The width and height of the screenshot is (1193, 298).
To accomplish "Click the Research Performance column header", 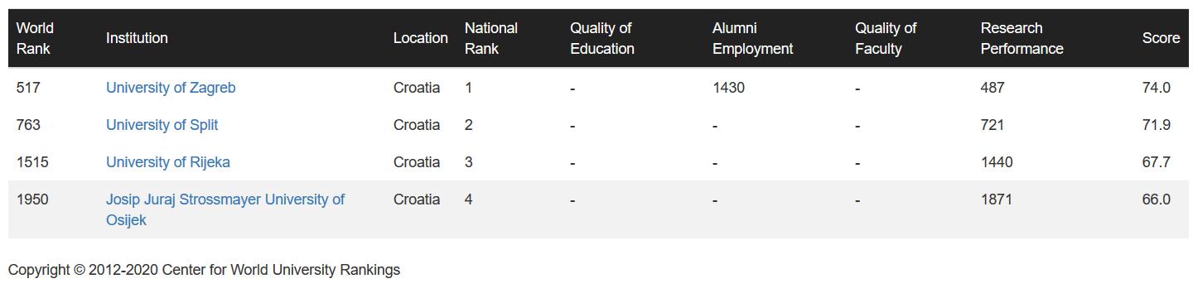I will [x=1022, y=38].
